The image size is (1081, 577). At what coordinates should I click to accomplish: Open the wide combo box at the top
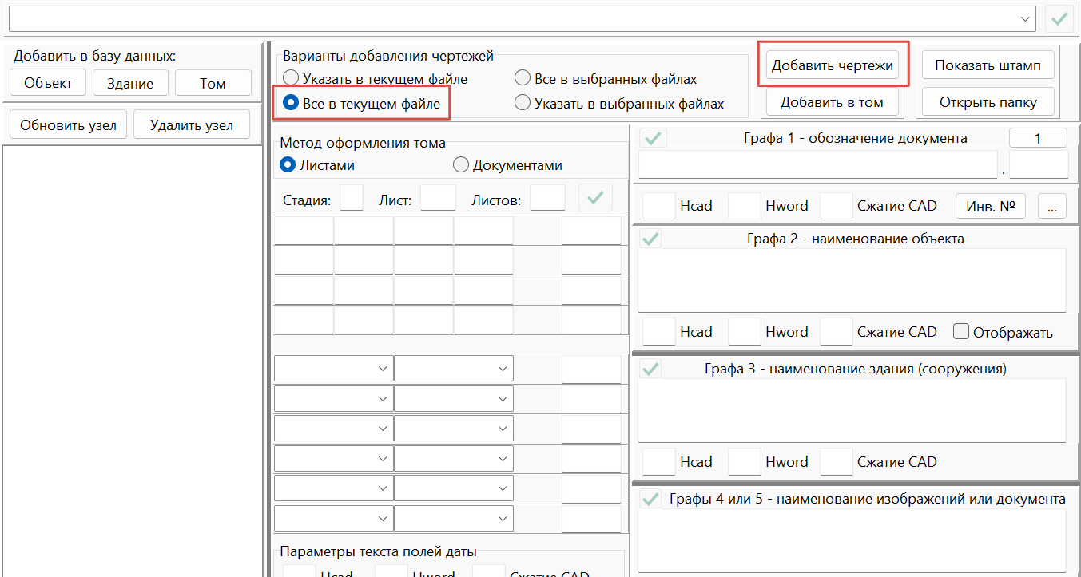[x=522, y=18]
